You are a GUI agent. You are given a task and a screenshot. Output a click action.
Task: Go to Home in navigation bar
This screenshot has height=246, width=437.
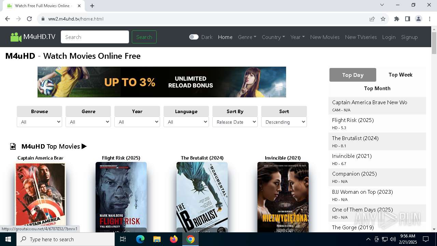[x=225, y=37]
